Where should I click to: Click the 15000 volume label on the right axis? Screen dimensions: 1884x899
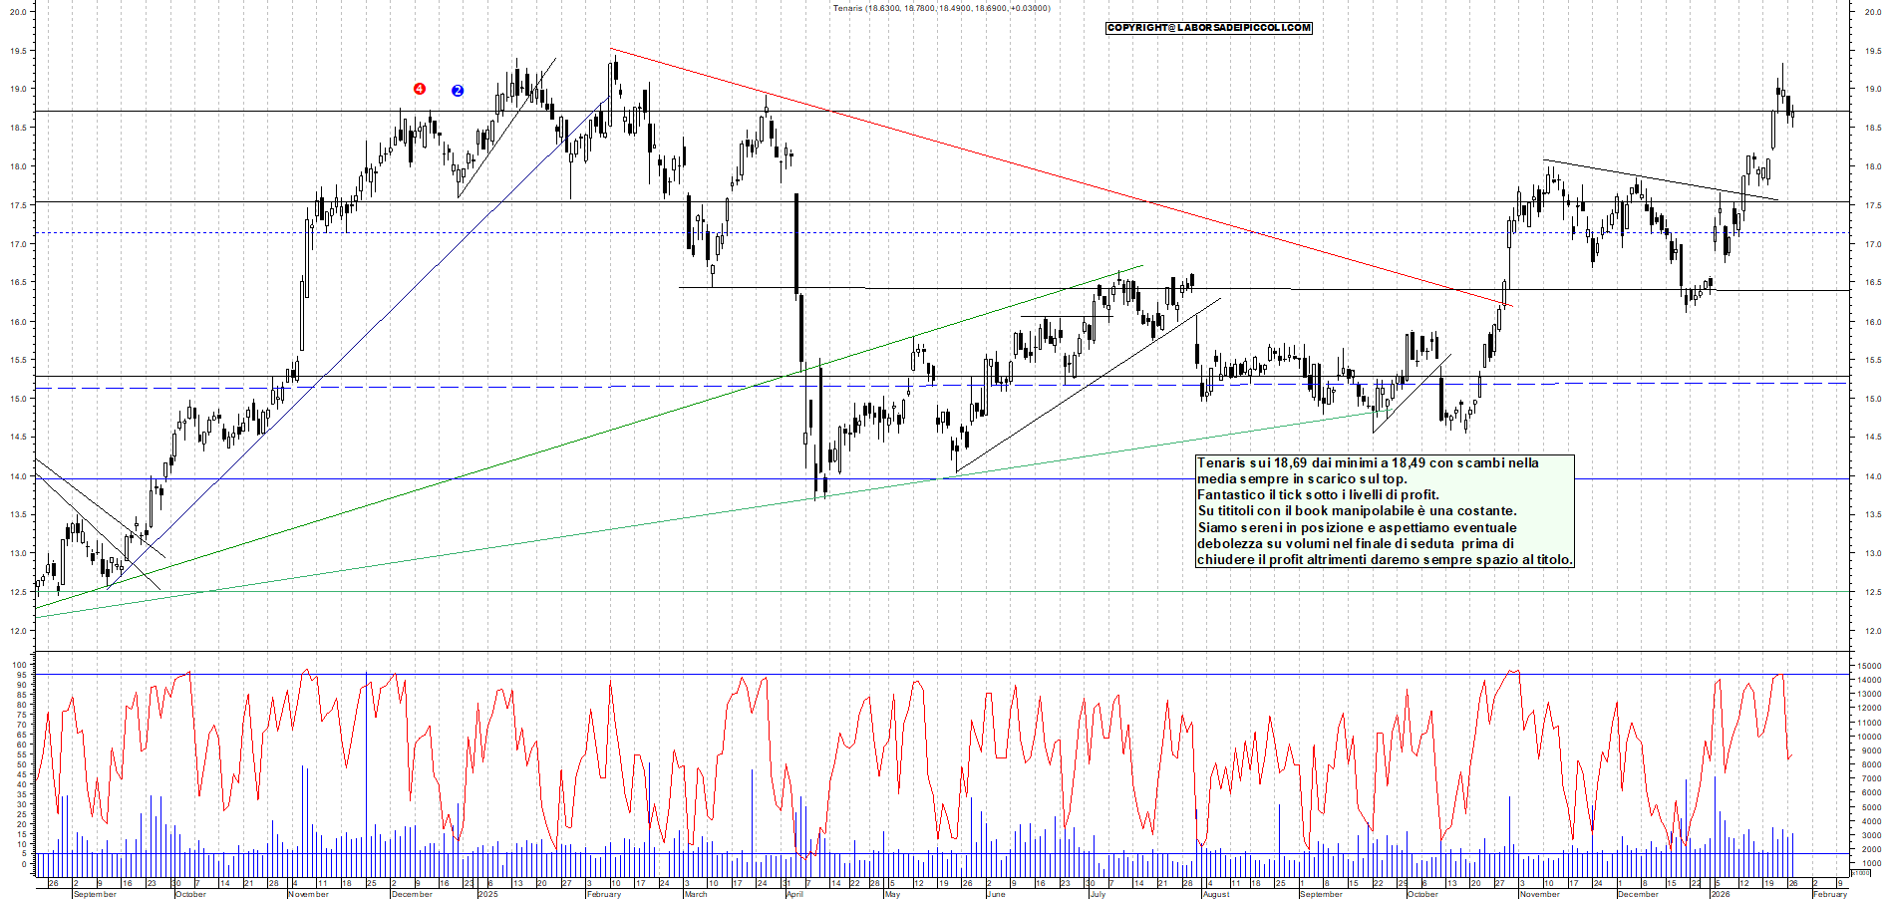tap(1869, 666)
